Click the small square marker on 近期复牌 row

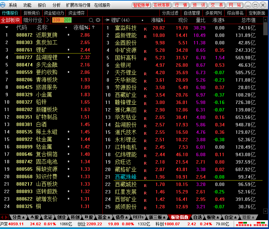pos(69,35)
